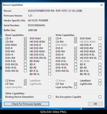Toggle Layer Jump Rec. checkbox under Write Capabilities
The height and width of the screenshot is (114, 107).
[x=76, y=87]
